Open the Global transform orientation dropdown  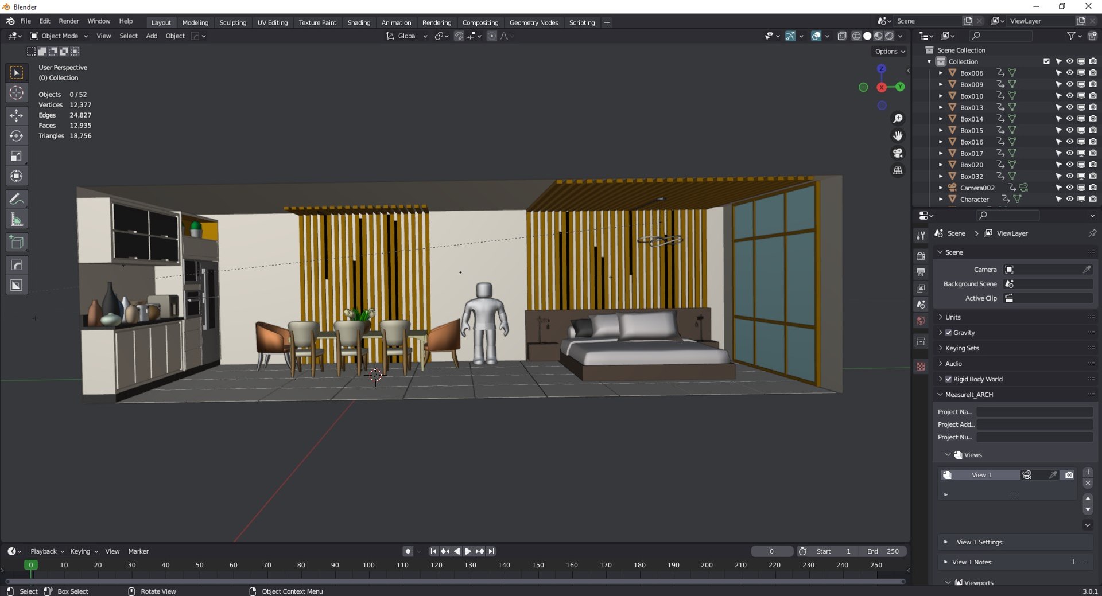click(x=407, y=36)
